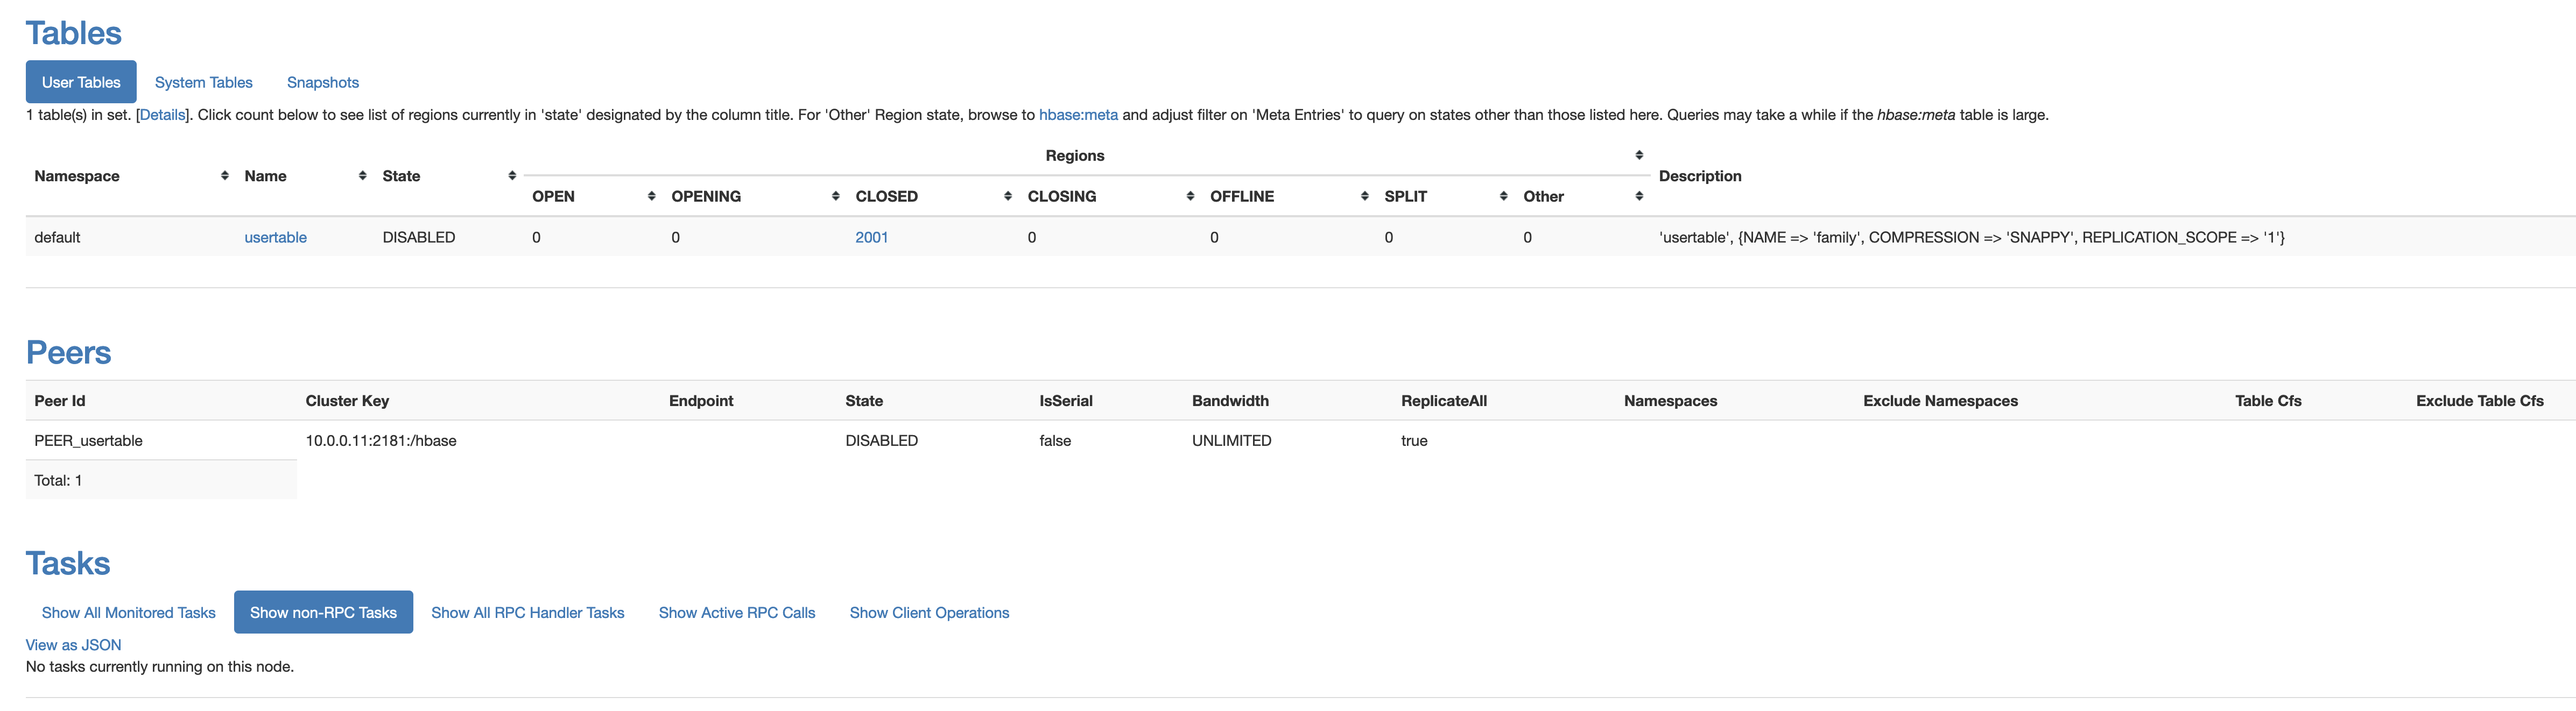Click View as JSON link

click(x=73, y=645)
